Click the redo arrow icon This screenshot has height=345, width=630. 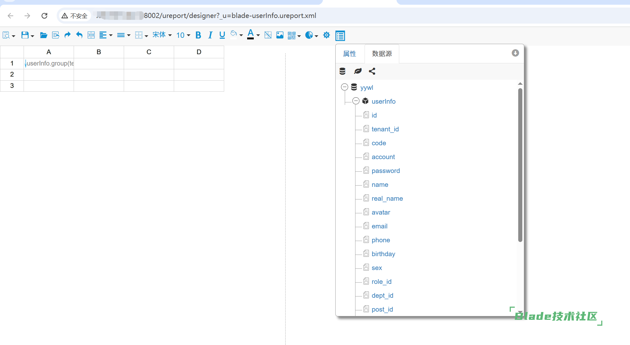pos(67,35)
